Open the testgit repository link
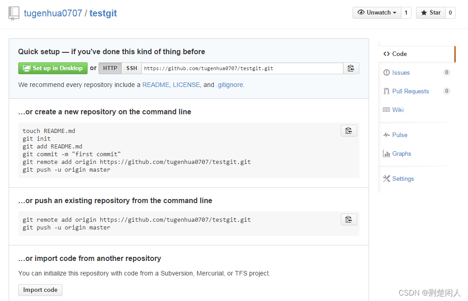The image size is (468, 301). click(x=103, y=13)
